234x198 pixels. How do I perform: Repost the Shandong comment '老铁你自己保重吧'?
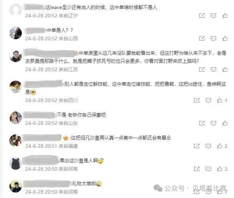[202, 123]
